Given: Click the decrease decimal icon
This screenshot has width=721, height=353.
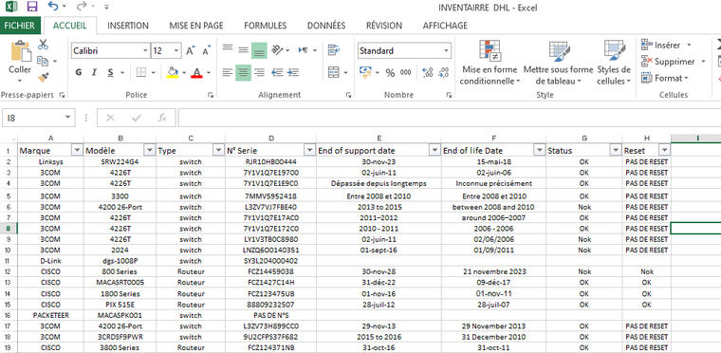Looking at the screenshot, I should pyautogui.click(x=443, y=72).
